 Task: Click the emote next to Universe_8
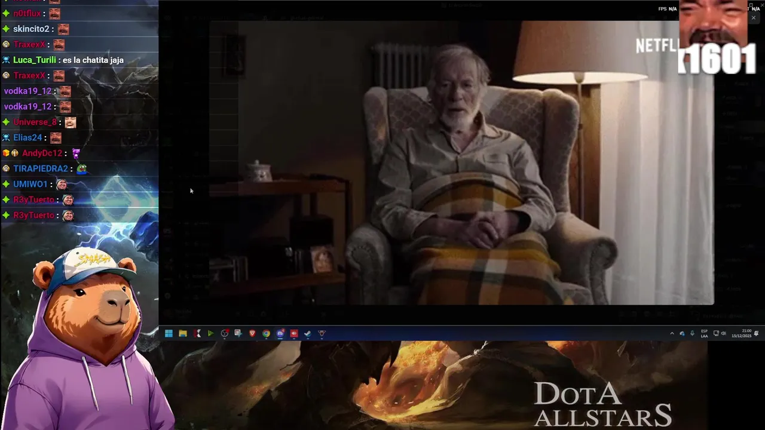pyautogui.click(x=71, y=122)
